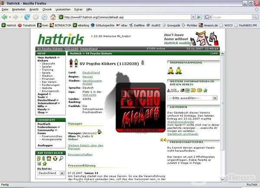The image size is (260, 188).
Task: Open Finanzen in the Kickers menu
Action: pos(48,79)
